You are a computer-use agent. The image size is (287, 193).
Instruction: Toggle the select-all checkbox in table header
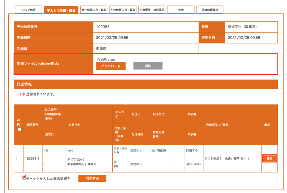point(20,129)
